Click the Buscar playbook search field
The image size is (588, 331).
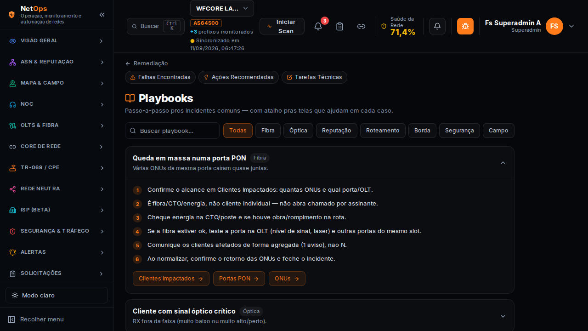[x=172, y=131]
